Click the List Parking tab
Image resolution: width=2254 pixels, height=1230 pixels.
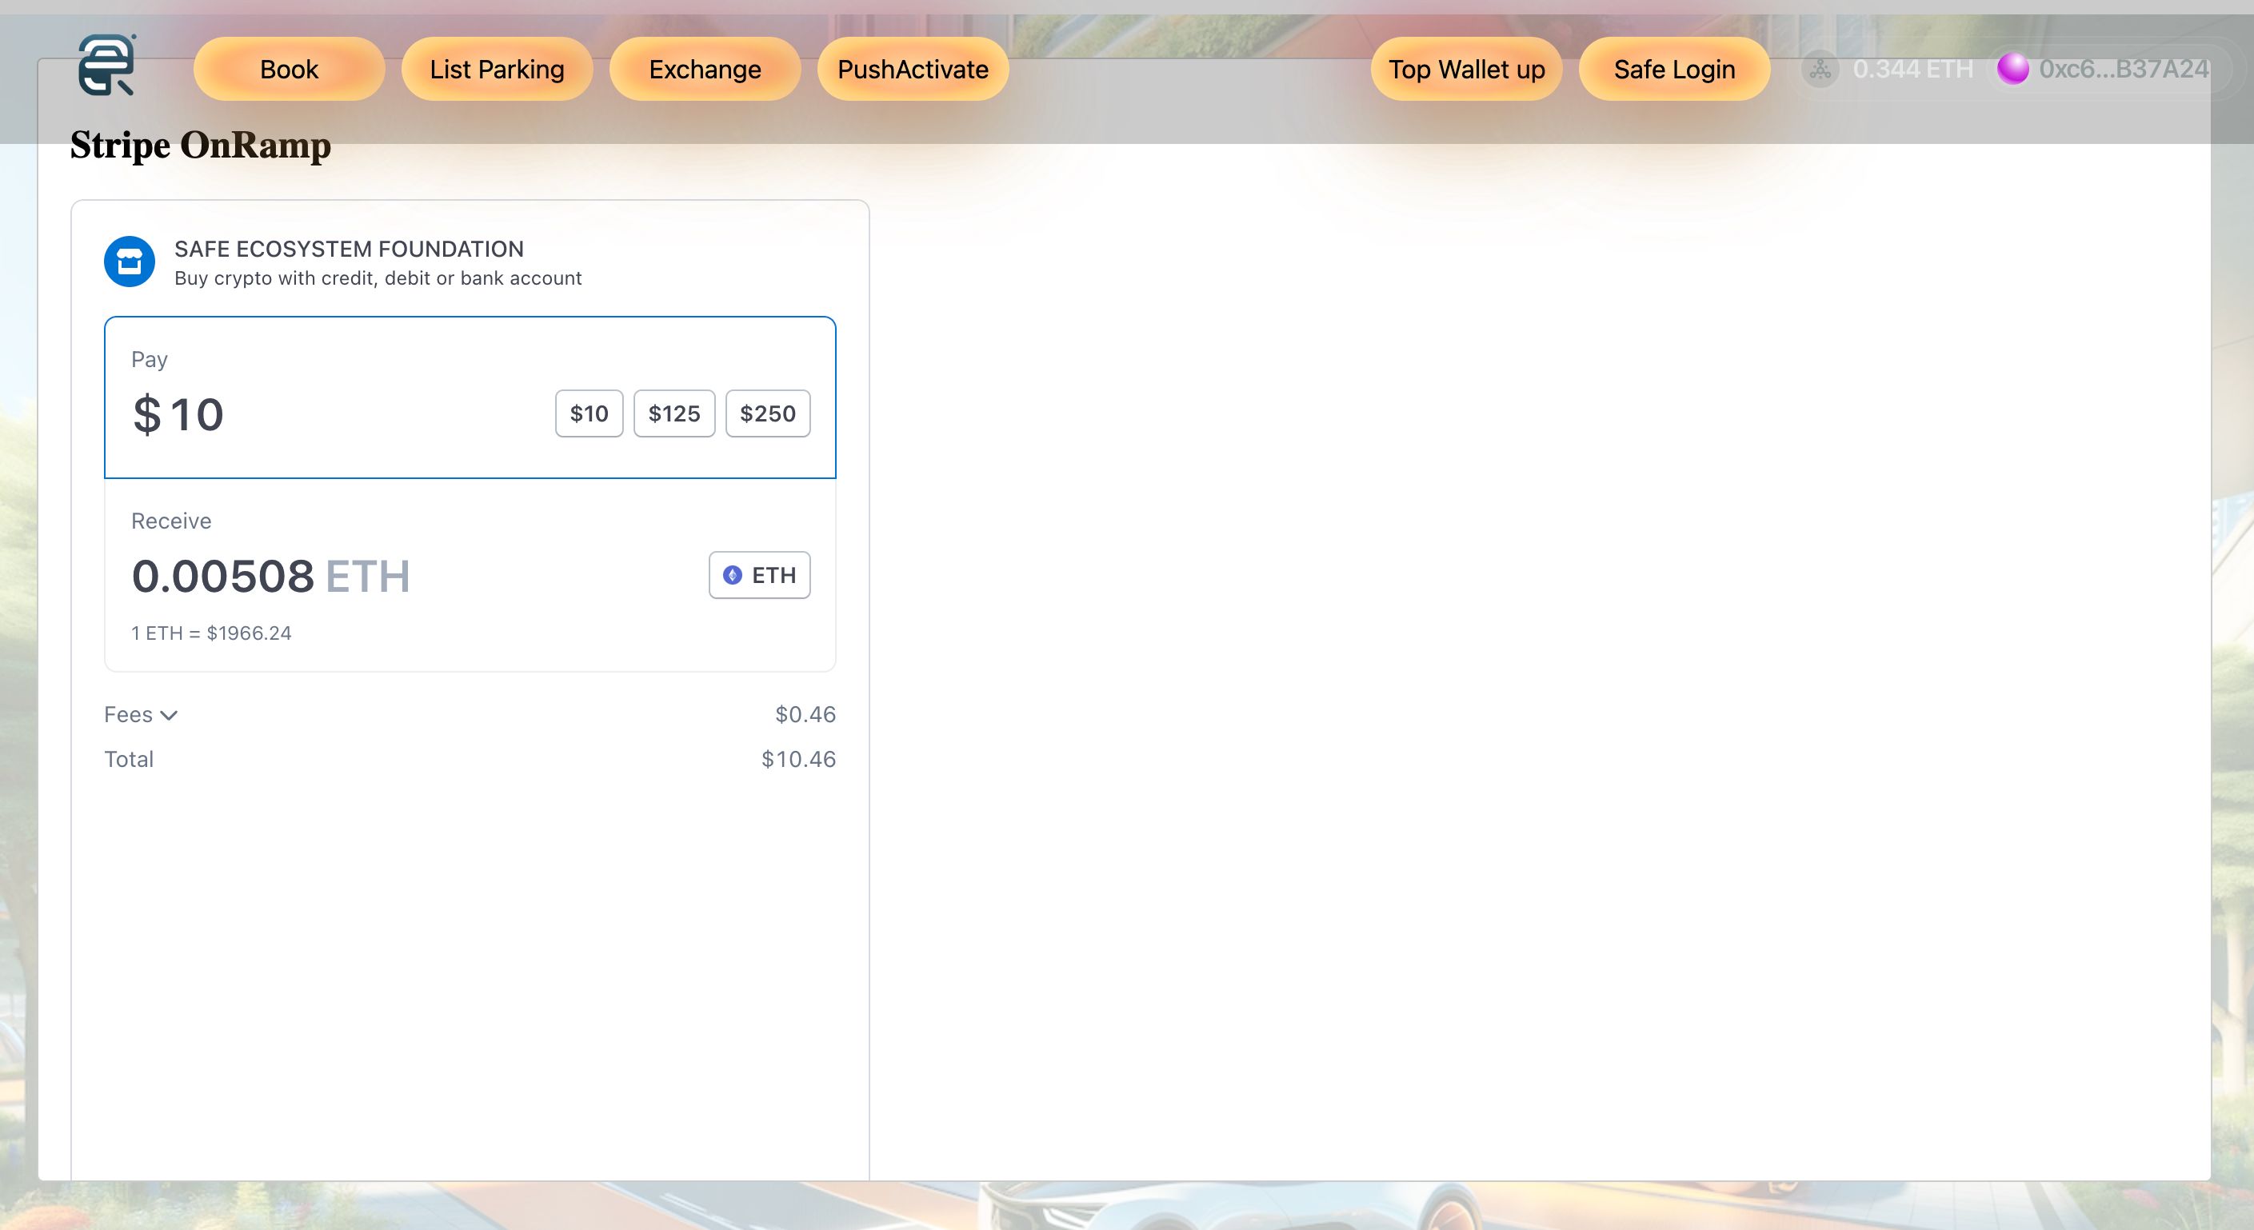495,68
